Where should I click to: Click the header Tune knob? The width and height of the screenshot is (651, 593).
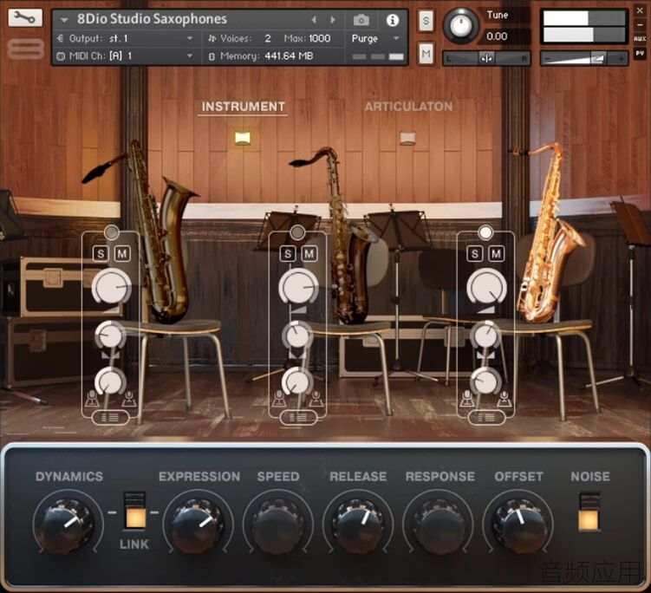461,26
